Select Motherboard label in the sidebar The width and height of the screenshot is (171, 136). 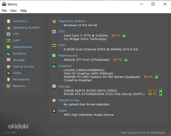22,47
